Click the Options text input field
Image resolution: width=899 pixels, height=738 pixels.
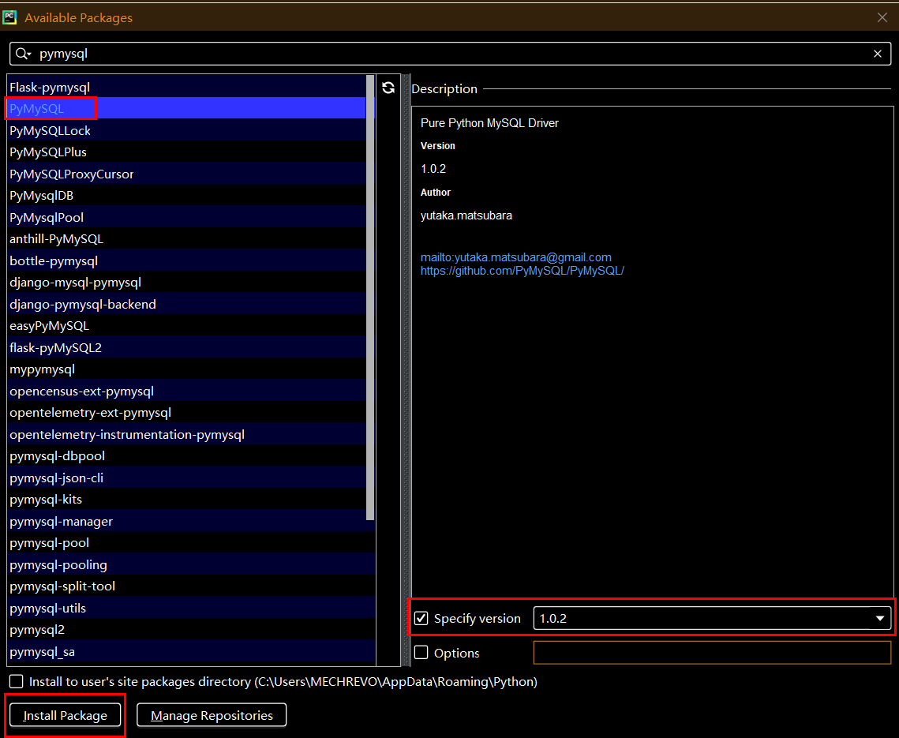(712, 653)
